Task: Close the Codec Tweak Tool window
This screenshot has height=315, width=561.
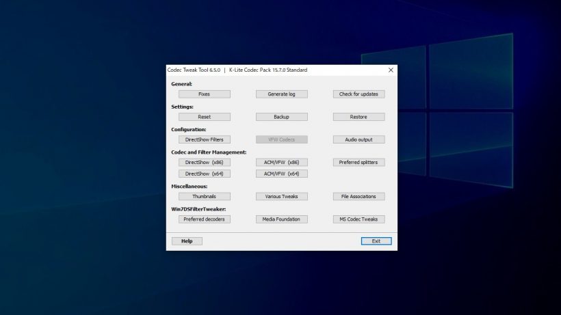Action: 391,70
